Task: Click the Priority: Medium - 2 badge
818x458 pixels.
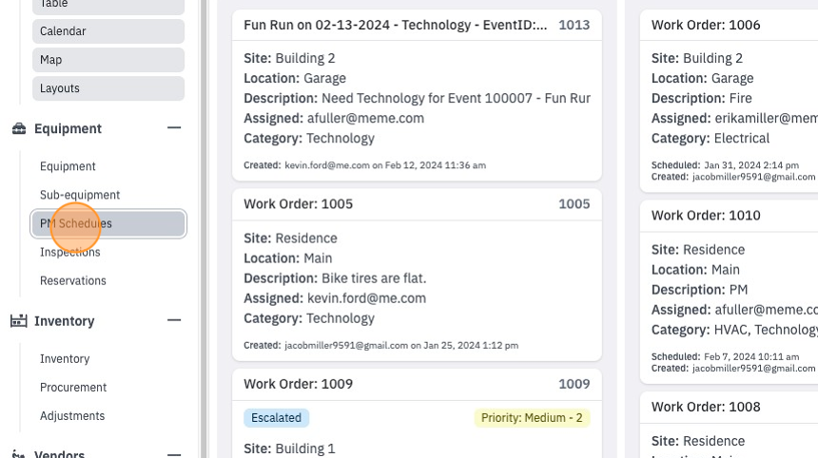Action: pyautogui.click(x=532, y=418)
